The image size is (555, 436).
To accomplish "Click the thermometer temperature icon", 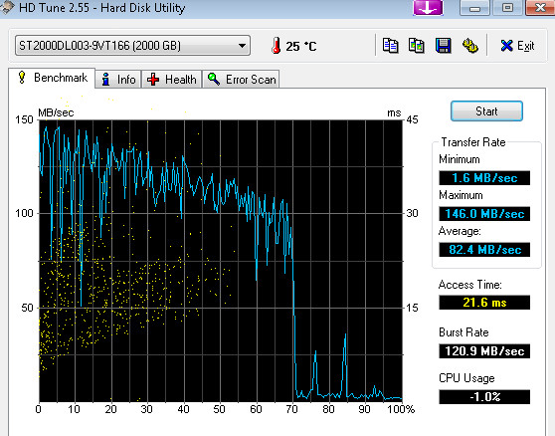I will click(277, 46).
